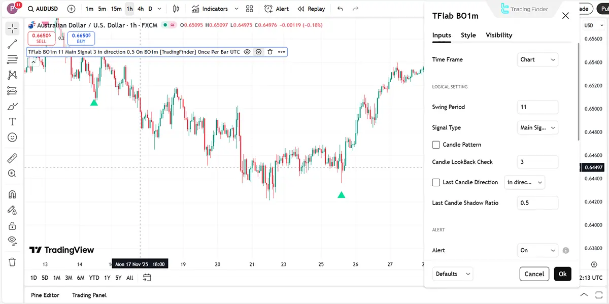The image size is (609, 304).
Task: Select the Trend Line drawing tool
Action: (x=12, y=45)
